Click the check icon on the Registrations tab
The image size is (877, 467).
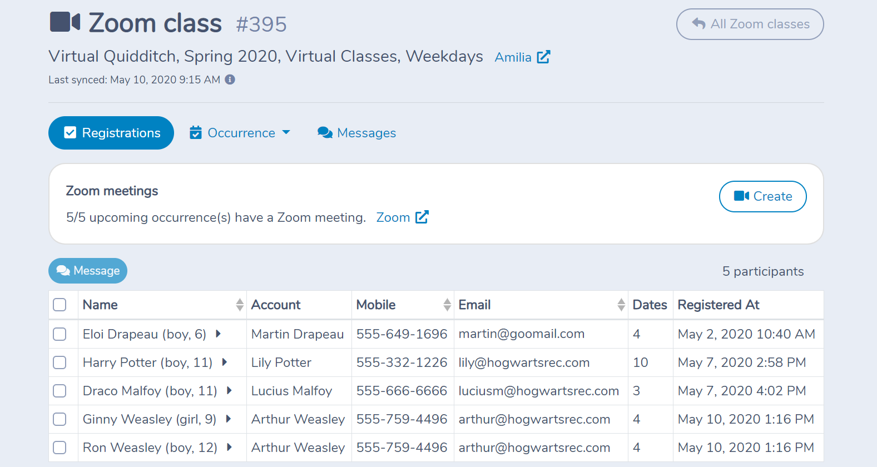click(70, 133)
